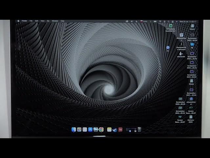The image size is (210, 158).
Task: Open Steam from the Dock
Action: 115,130
